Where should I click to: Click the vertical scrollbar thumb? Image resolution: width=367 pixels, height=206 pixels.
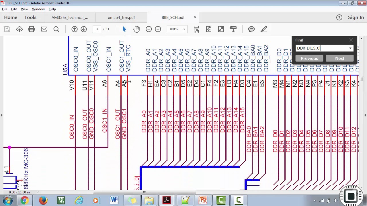pyautogui.click(x=361, y=79)
